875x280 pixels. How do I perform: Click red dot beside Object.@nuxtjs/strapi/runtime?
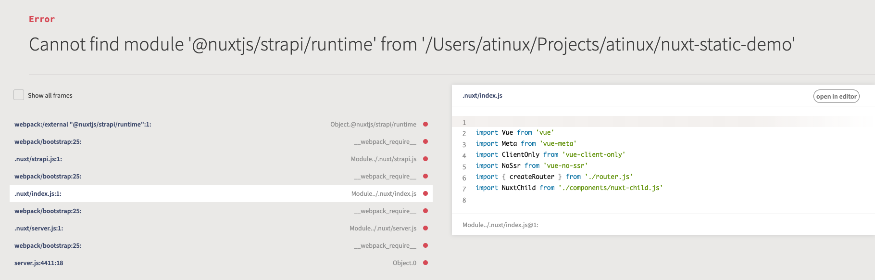point(425,124)
